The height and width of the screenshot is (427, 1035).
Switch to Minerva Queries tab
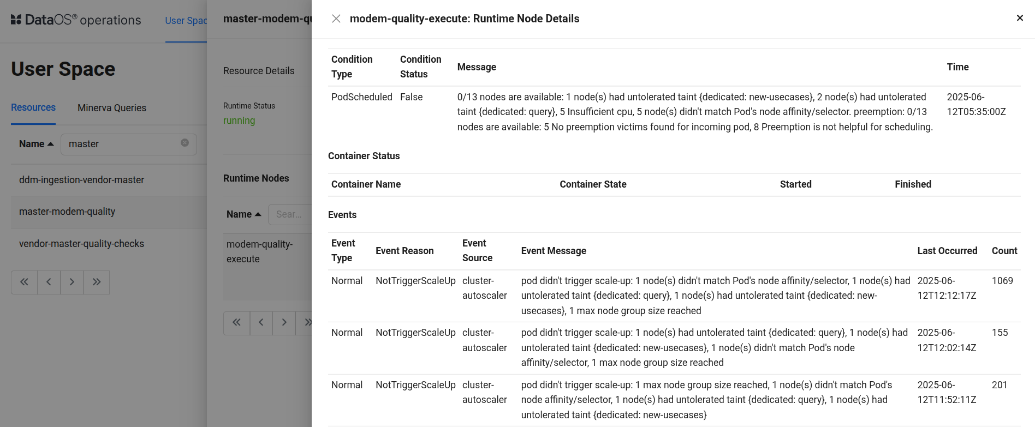112,108
